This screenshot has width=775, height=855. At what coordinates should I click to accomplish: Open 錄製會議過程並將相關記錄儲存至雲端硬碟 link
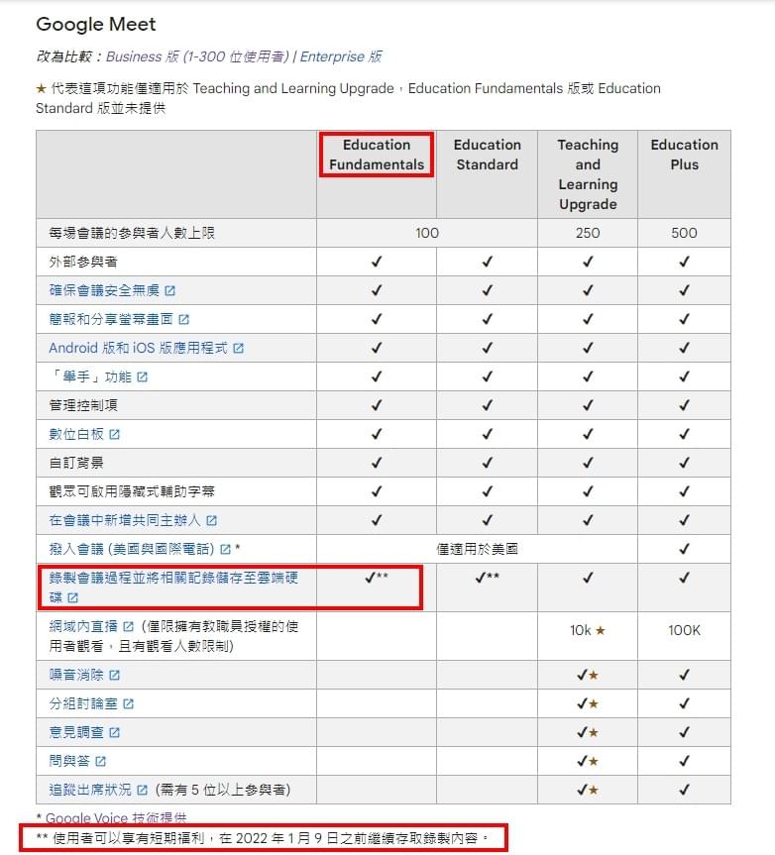pos(173,588)
